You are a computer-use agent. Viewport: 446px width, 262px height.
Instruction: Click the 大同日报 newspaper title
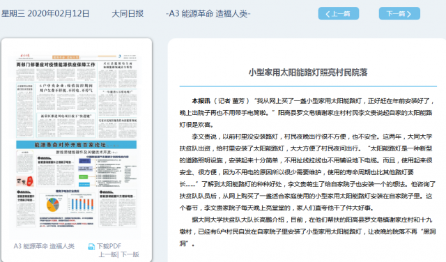(128, 13)
